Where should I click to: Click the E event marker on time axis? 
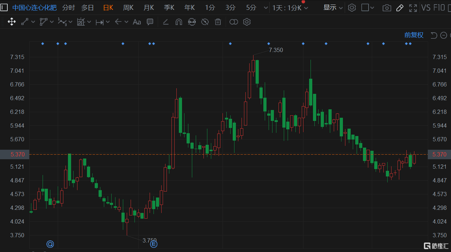154,244
